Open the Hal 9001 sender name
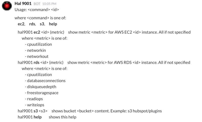Image resolution: width=202 pixels, height=122 pixels. pyautogui.click(x=23, y=4)
